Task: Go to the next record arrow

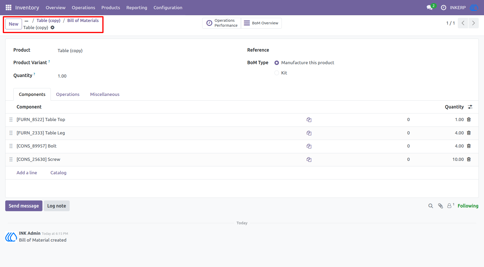Action: 474,23
